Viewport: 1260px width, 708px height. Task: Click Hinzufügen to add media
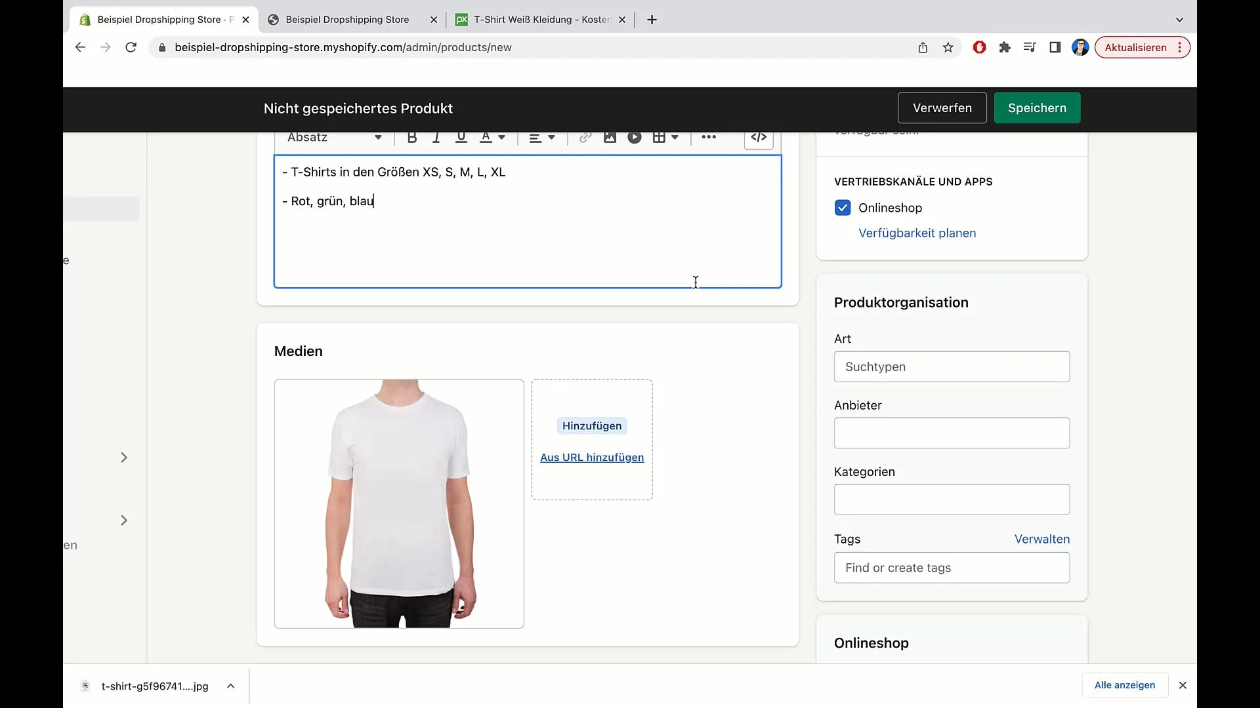592,426
